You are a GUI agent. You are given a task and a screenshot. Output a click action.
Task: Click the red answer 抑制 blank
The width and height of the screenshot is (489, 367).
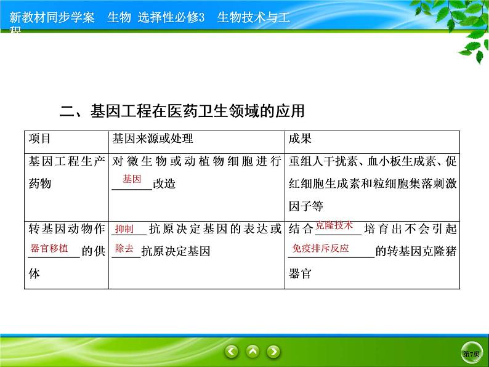point(124,229)
